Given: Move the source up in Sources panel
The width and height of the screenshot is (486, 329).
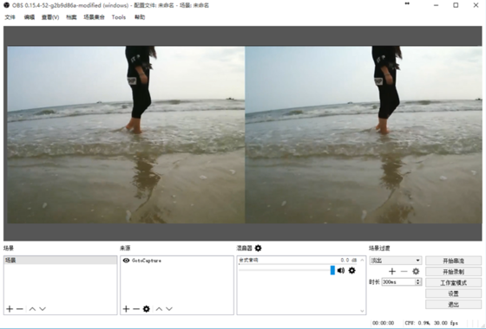Looking at the screenshot, I should coord(159,308).
